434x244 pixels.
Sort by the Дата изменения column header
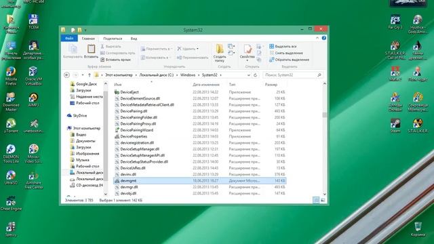(x=206, y=84)
